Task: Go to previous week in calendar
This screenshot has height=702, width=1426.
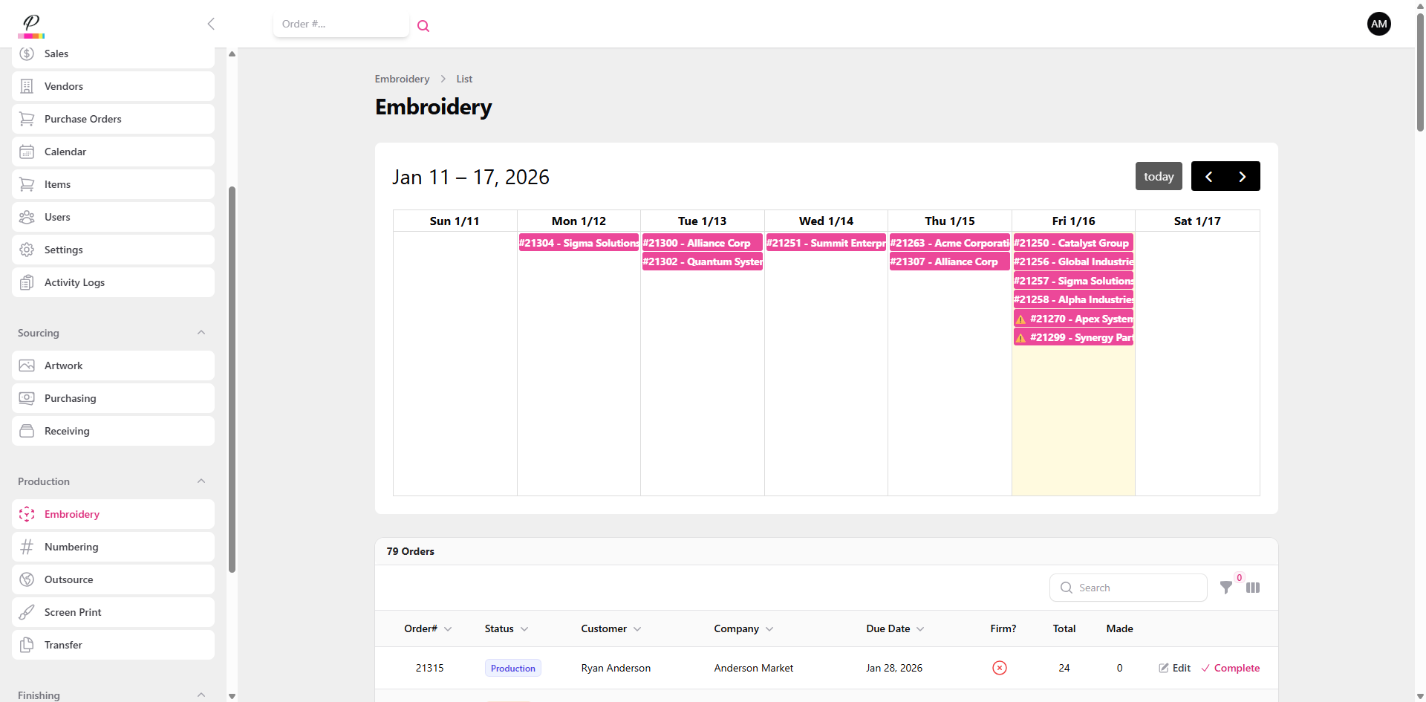Action: pyautogui.click(x=1208, y=177)
